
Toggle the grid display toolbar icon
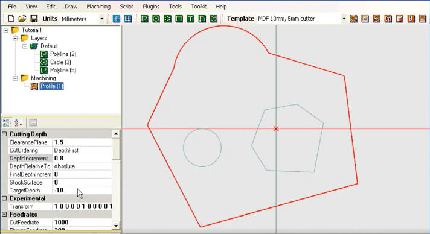128,19
